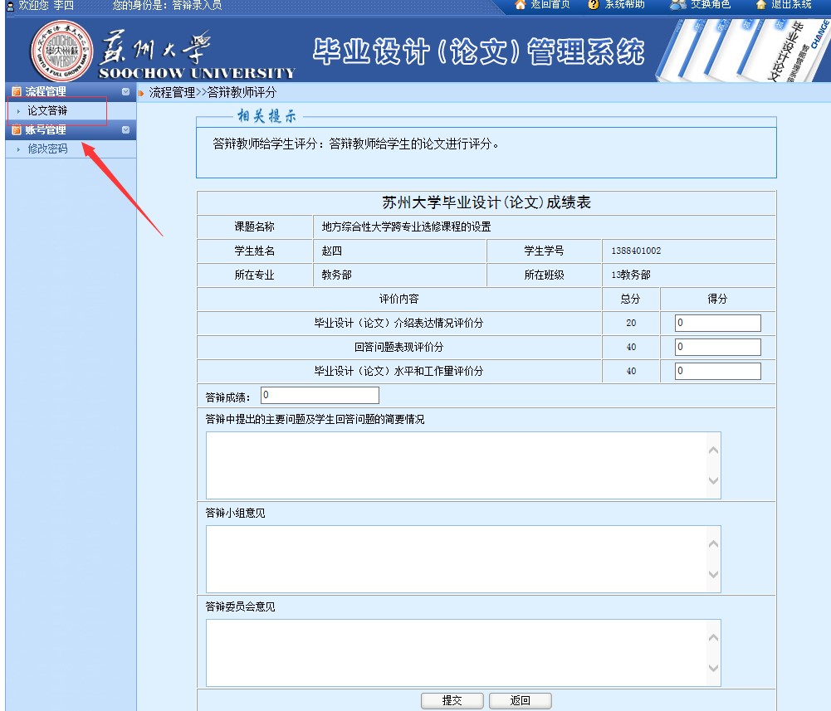Click the 账号管理 panel header icon

[15, 130]
